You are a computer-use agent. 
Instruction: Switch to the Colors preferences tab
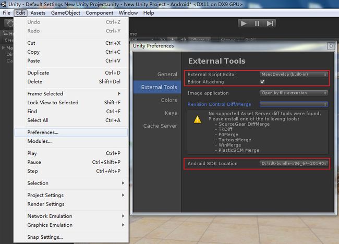coord(169,100)
